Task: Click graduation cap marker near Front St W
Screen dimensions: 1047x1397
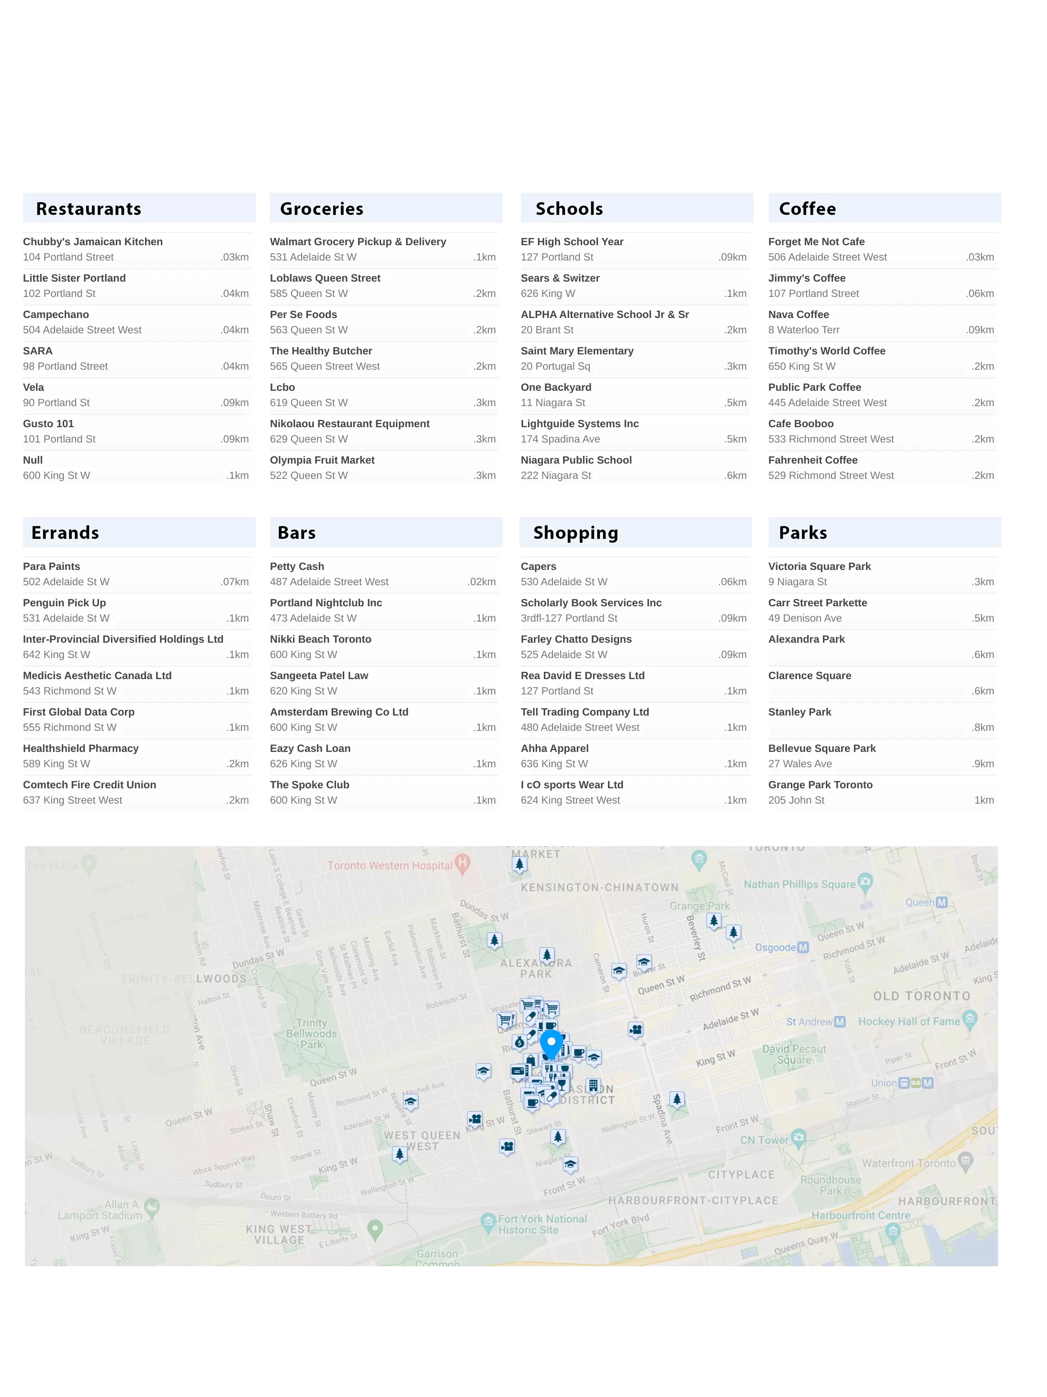Action: tap(570, 1164)
